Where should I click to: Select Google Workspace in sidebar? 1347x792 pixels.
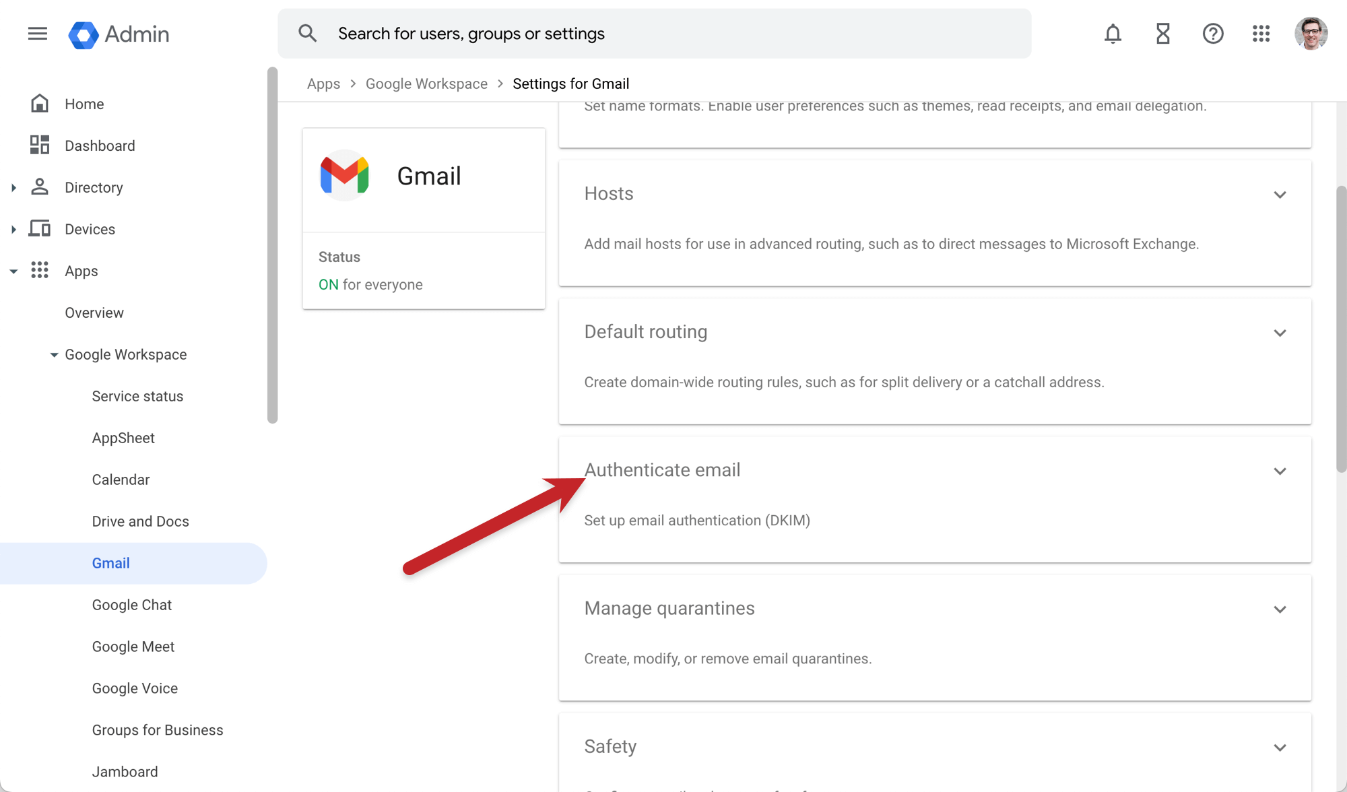(x=126, y=354)
